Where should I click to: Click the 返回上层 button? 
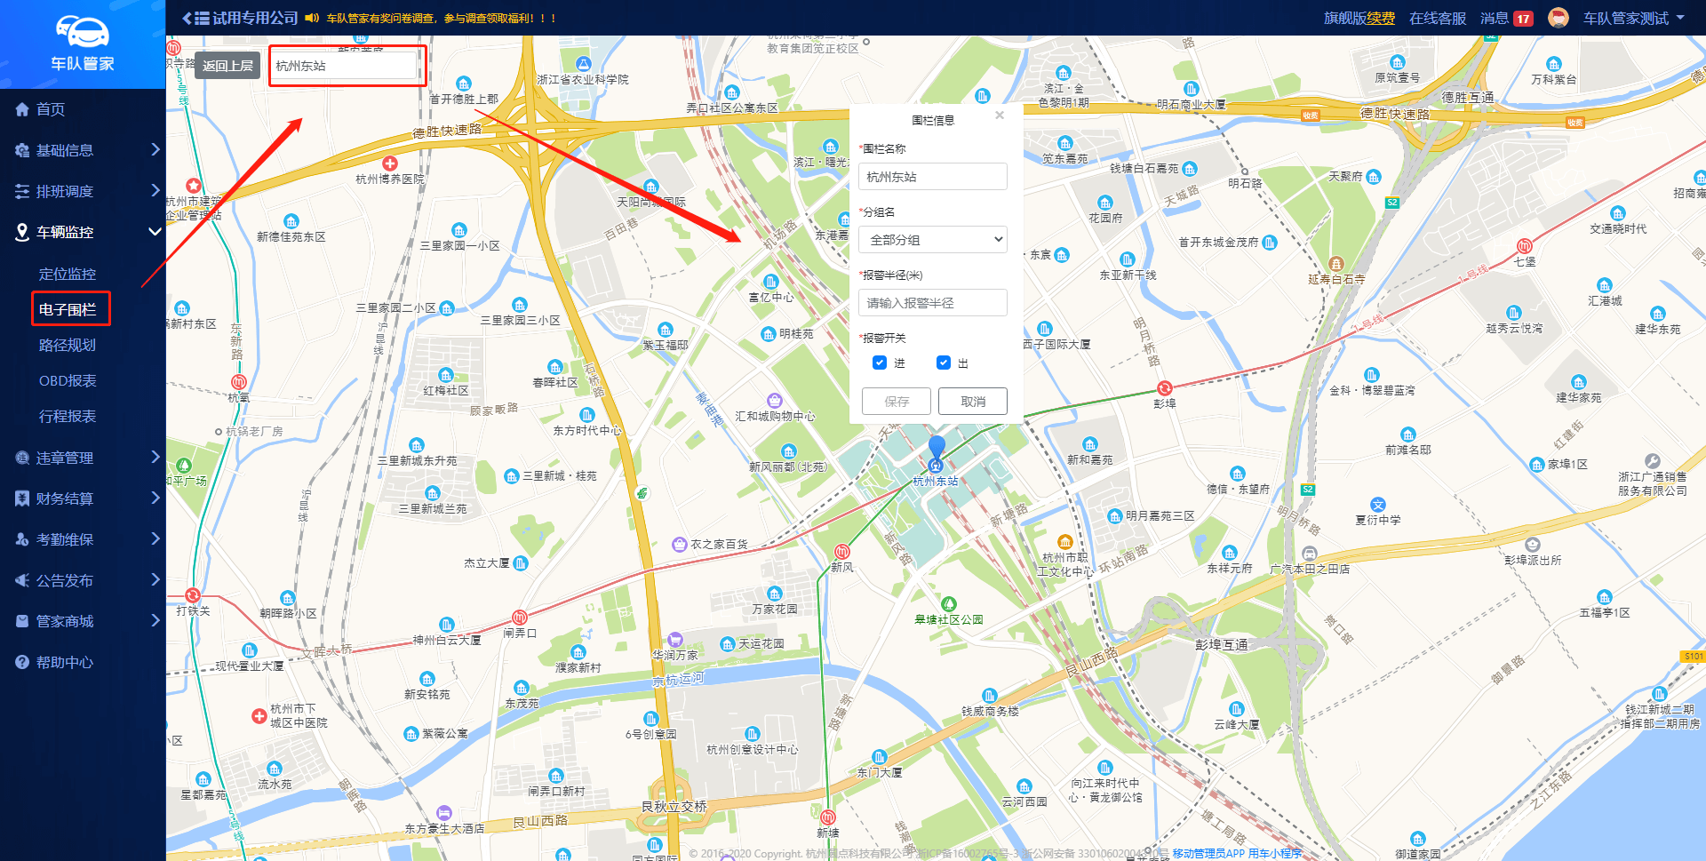pos(227,66)
